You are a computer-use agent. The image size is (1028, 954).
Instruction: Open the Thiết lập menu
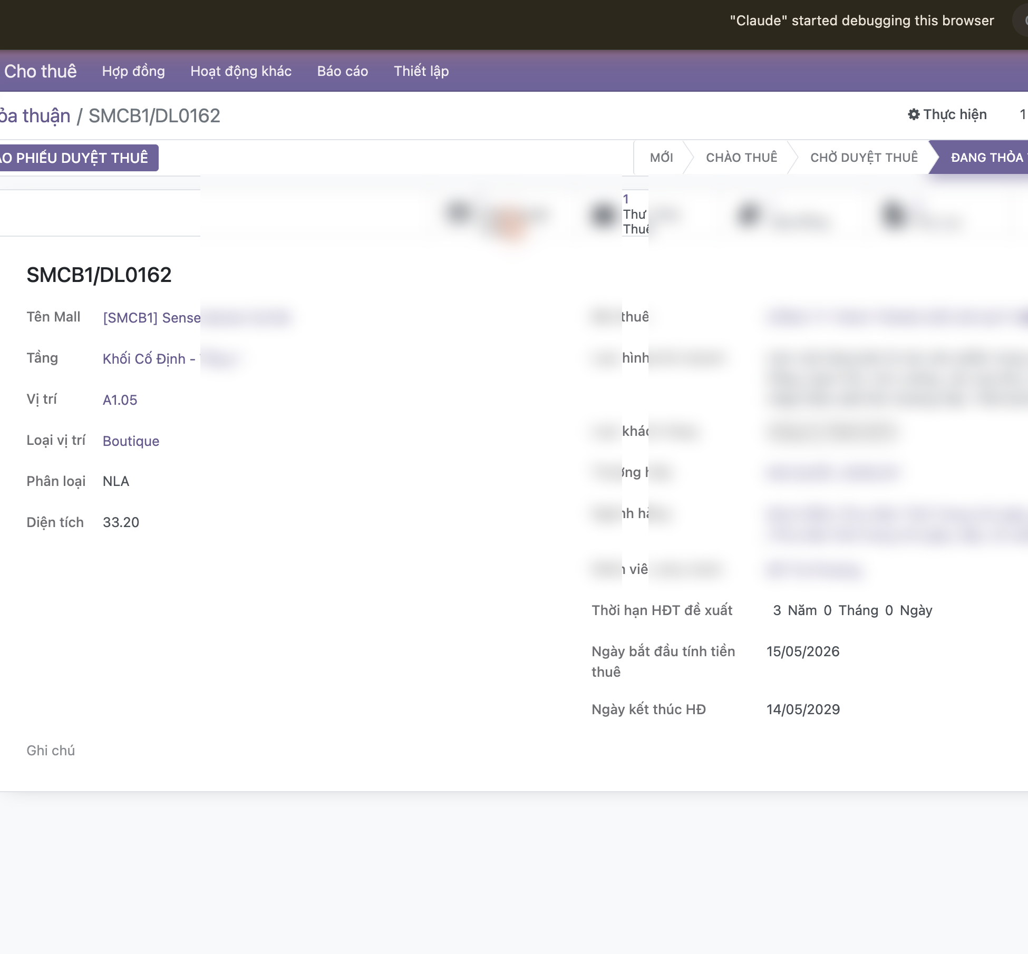(x=421, y=71)
